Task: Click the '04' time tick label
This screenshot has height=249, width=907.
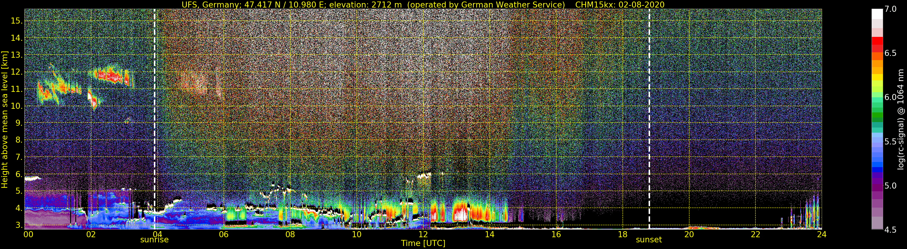Action: [x=157, y=234]
